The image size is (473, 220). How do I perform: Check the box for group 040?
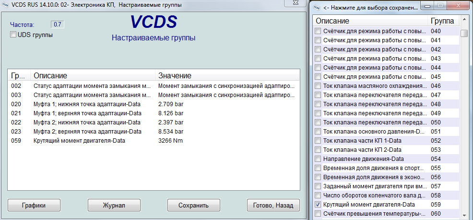(x=318, y=31)
